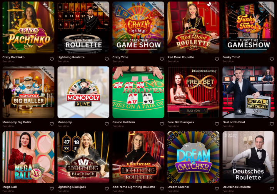277x194 pixels.
Task: Add Mega Ball to favorites
Action: [52, 189]
